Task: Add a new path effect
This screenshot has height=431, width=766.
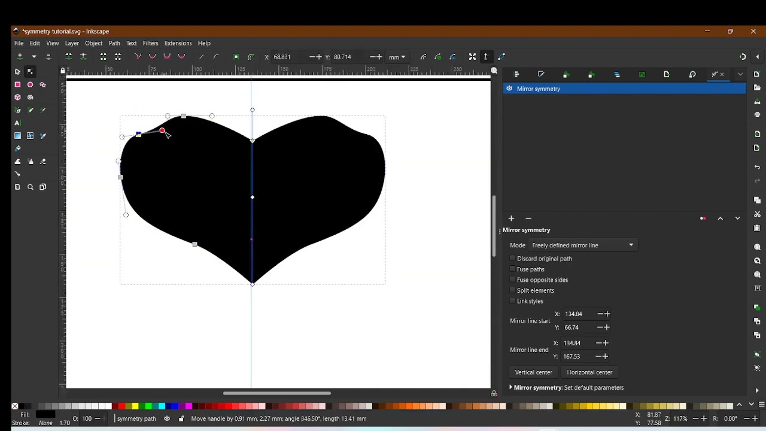Action: coord(511,218)
